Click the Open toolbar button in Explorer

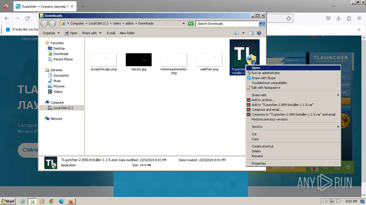(x=71, y=33)
